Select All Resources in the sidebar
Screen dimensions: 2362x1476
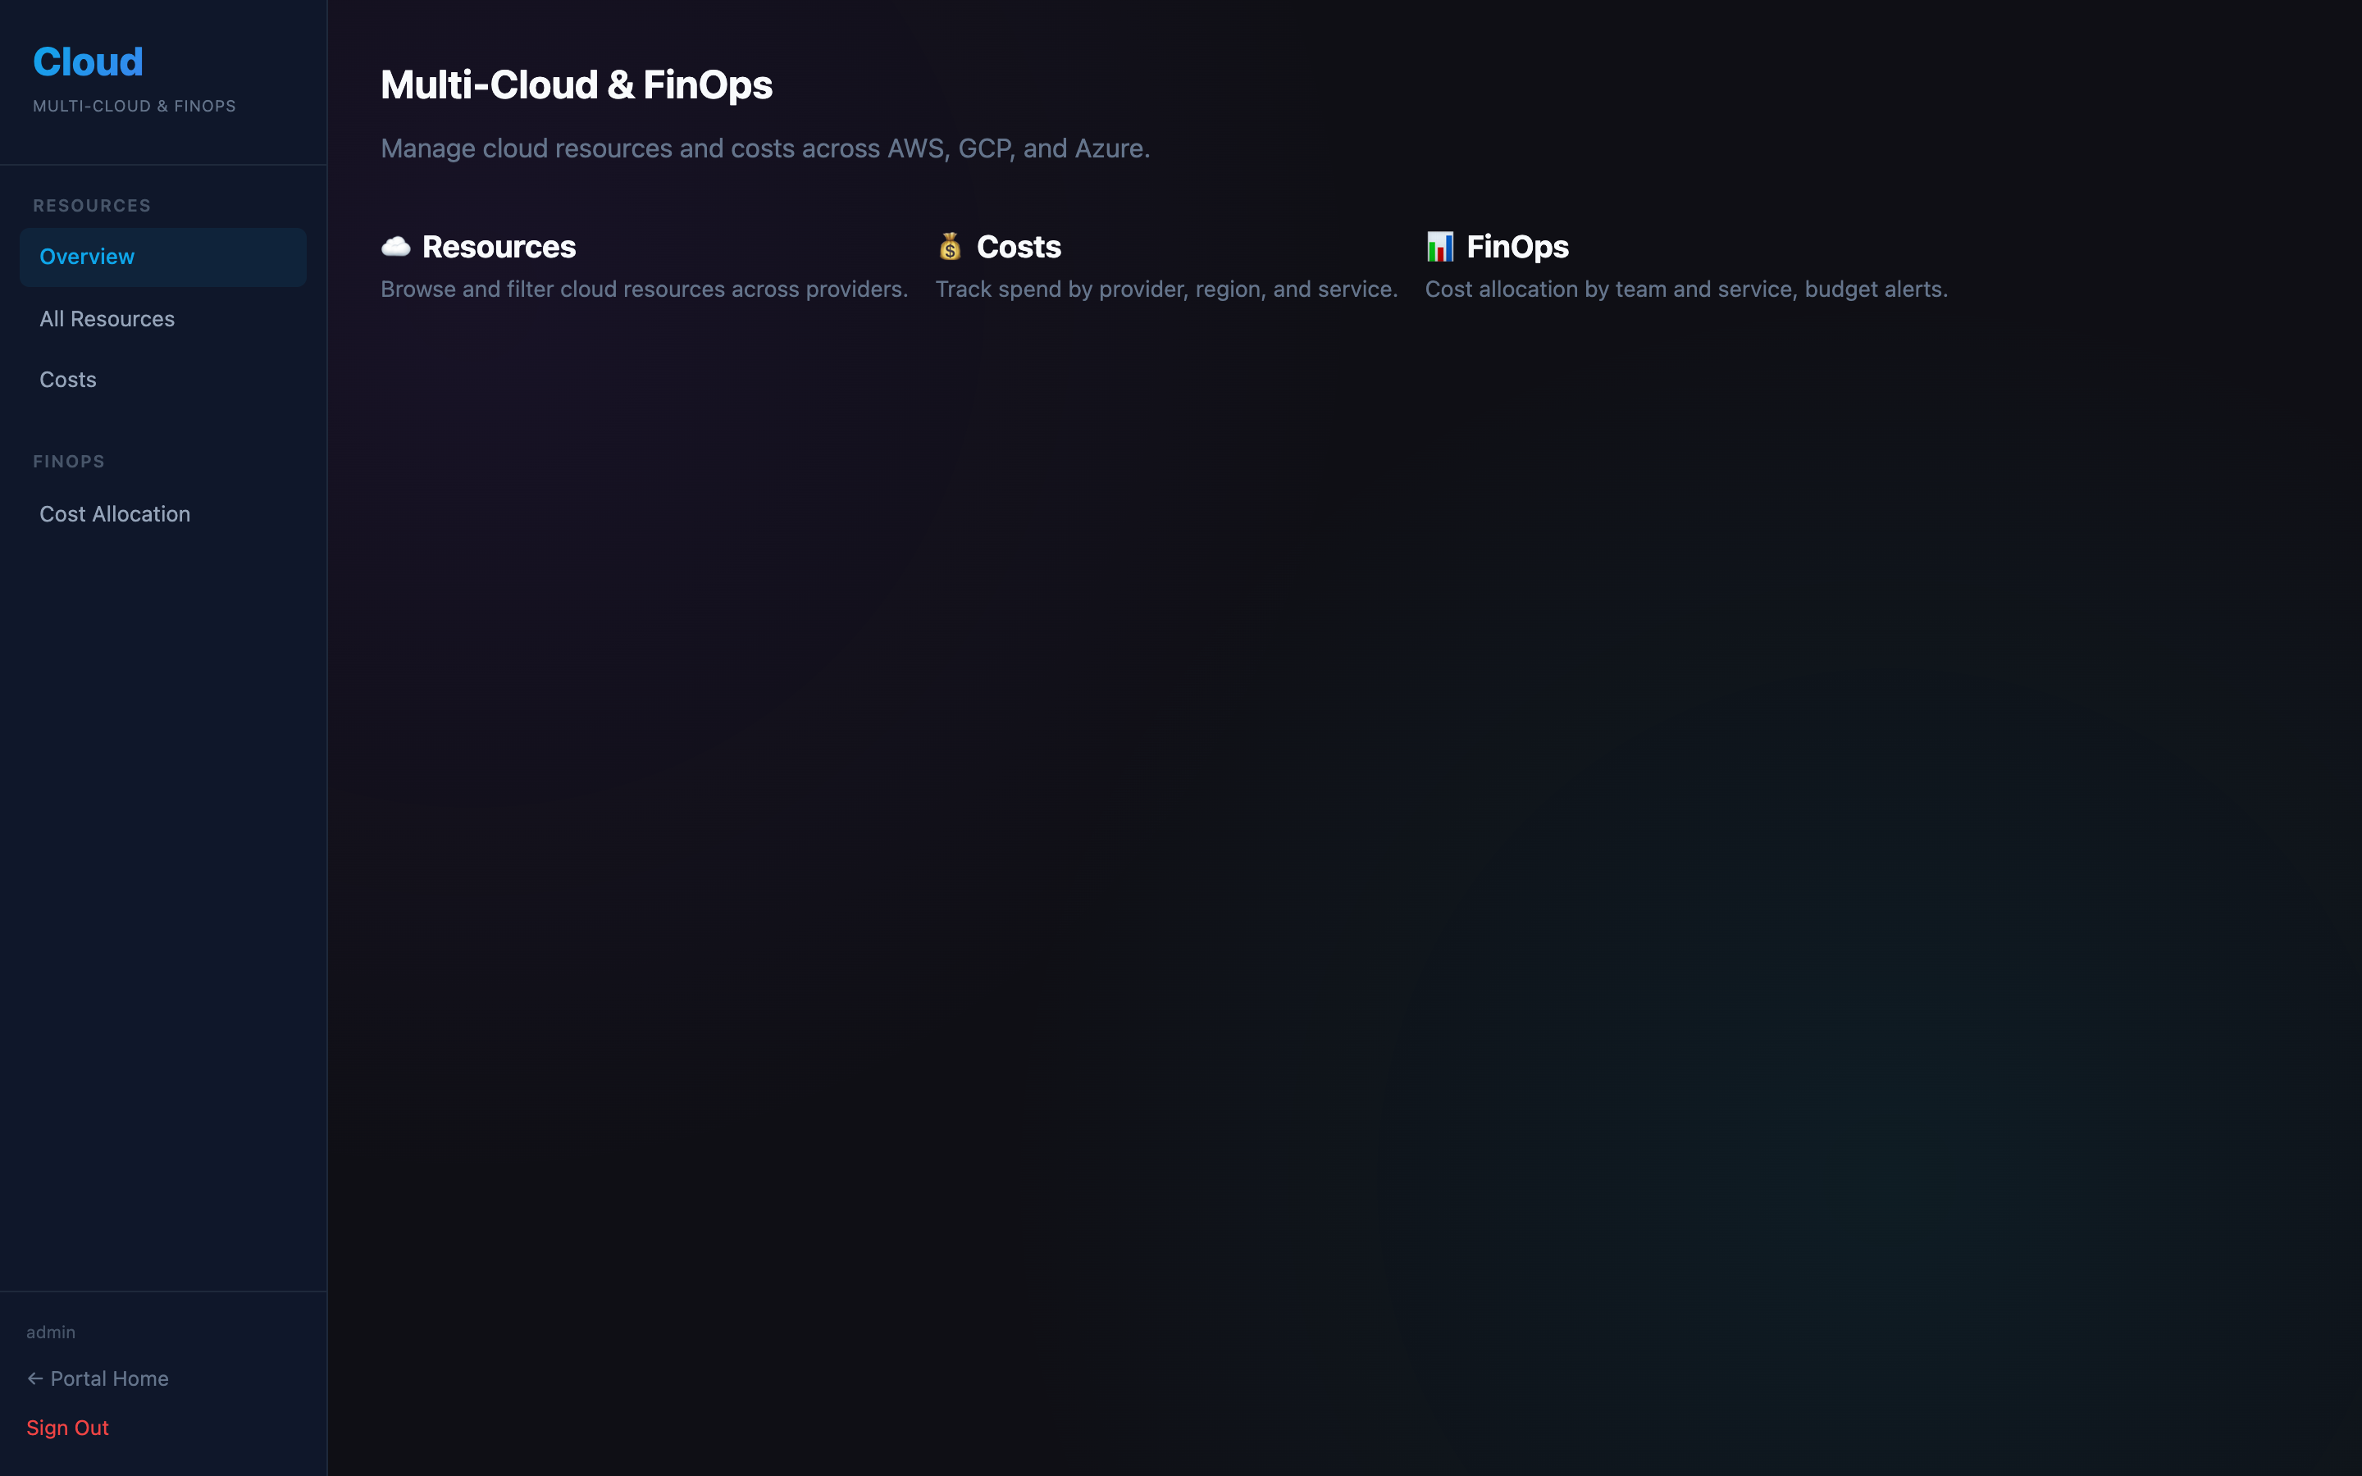coord(107,318)
